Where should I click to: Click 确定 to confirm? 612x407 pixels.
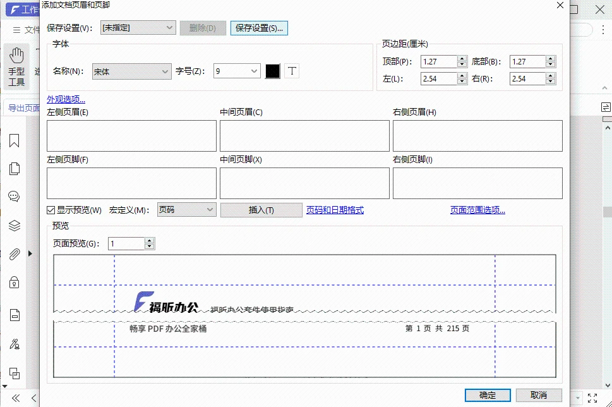488,395
